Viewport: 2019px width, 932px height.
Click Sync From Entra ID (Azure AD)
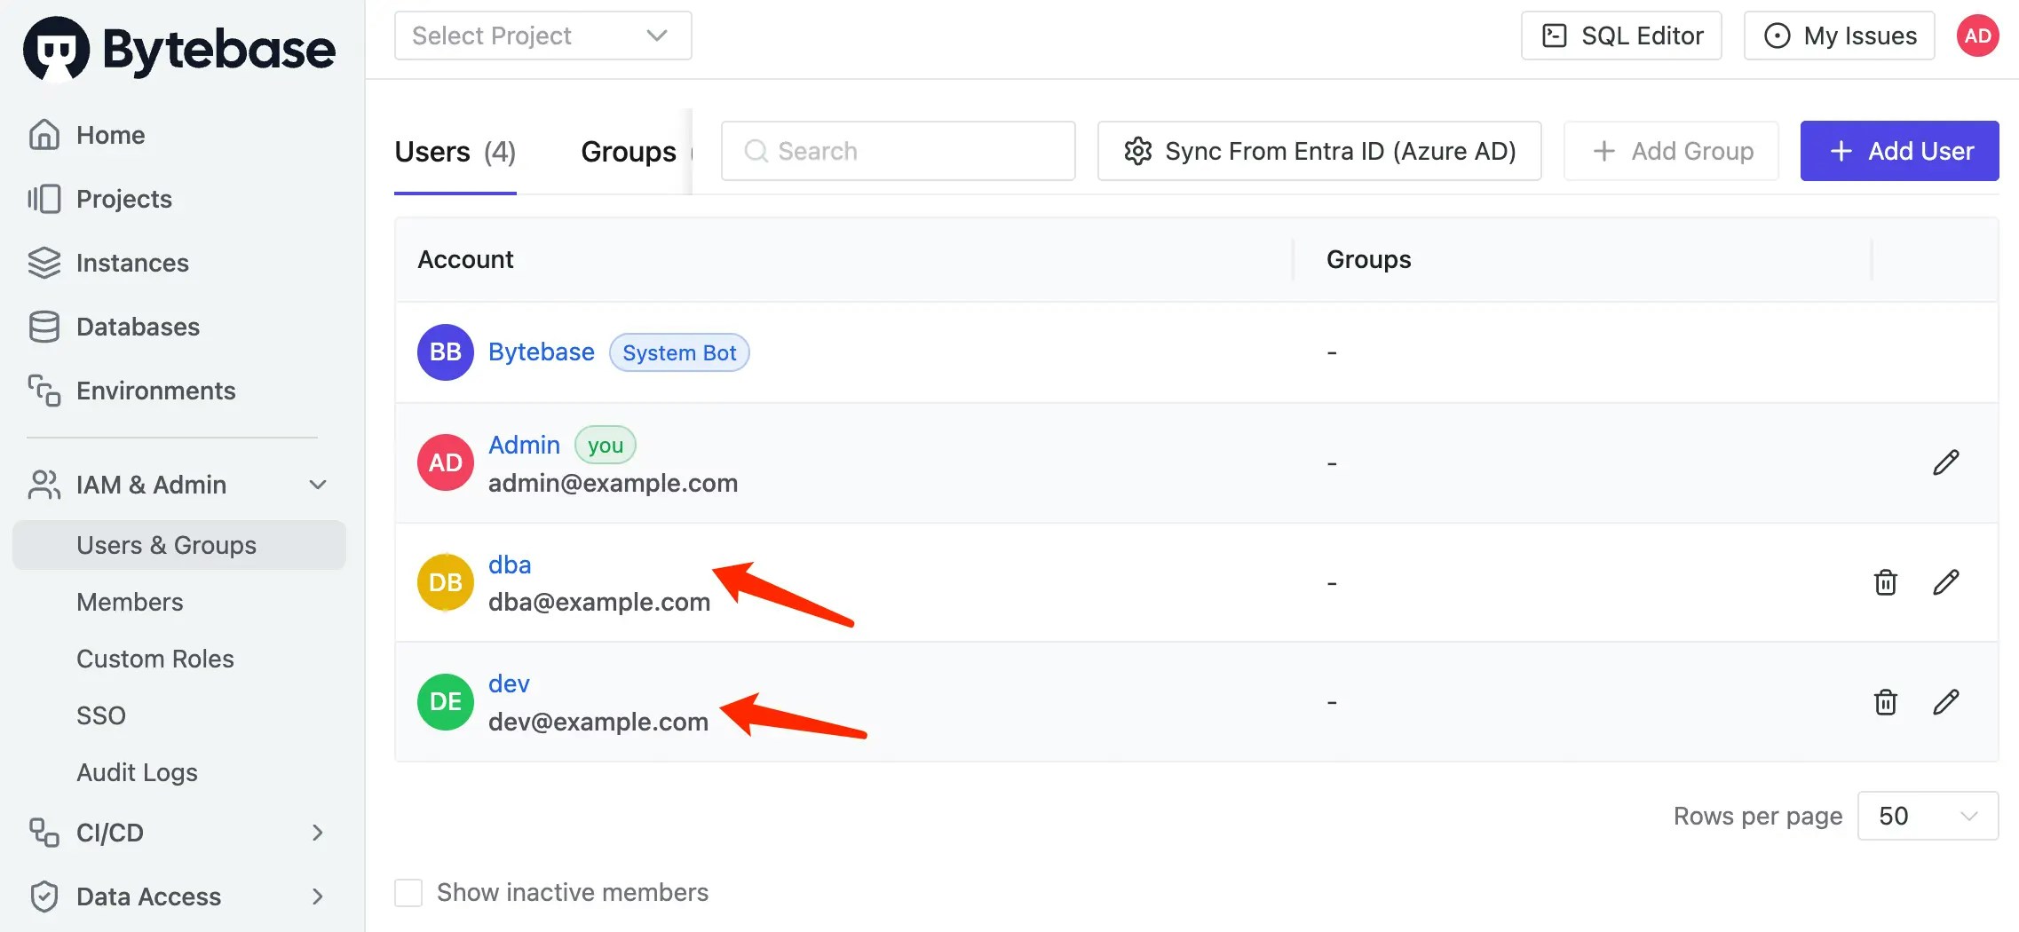1319,151
